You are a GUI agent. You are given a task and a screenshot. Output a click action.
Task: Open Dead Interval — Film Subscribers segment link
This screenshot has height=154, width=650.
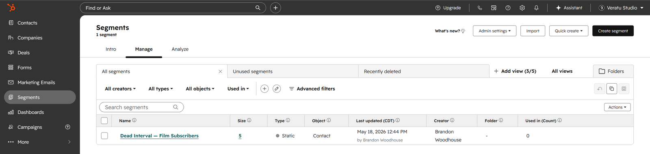tap(159, 136)
